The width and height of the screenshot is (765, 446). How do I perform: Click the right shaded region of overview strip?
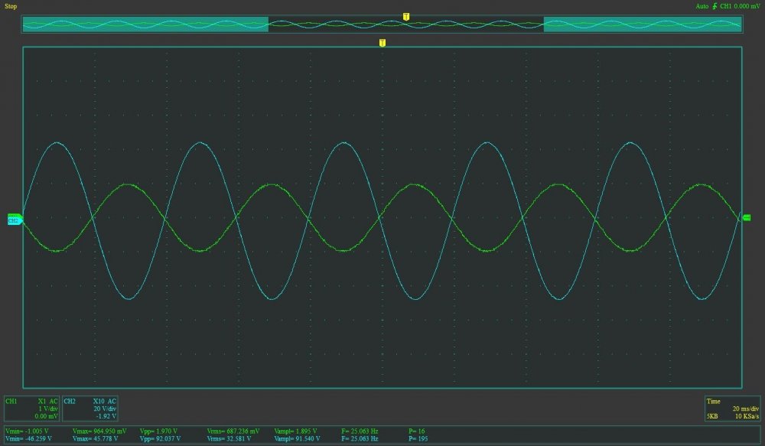coord(643,24)
